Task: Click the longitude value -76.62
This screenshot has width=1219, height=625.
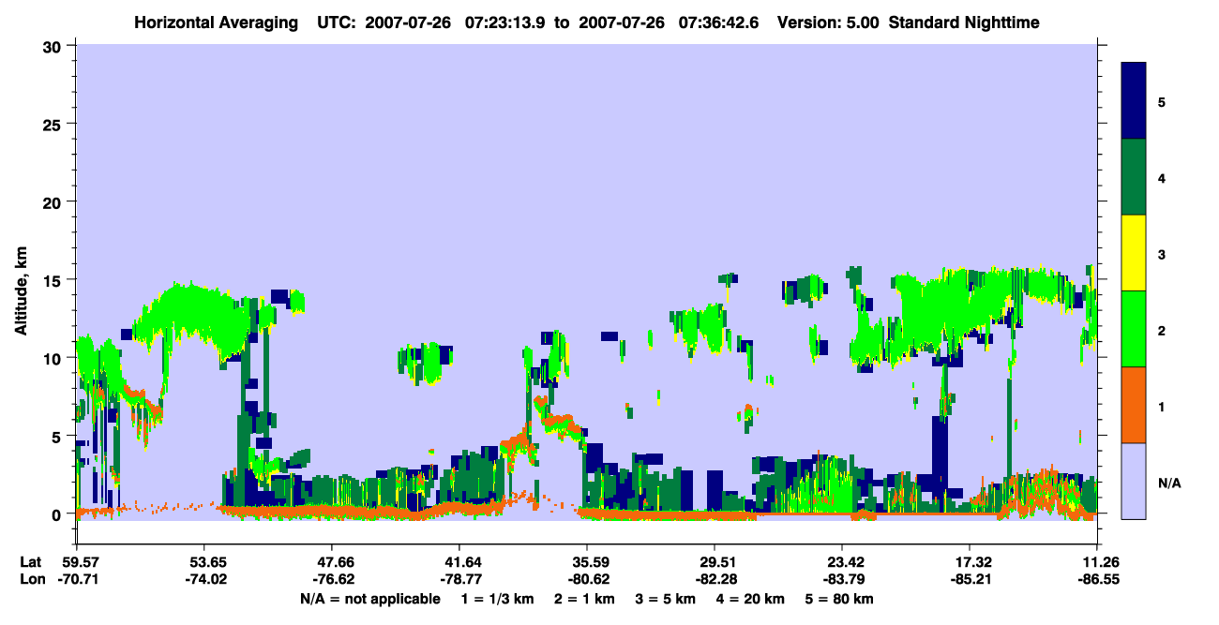Action: click(x=332, y=579)
